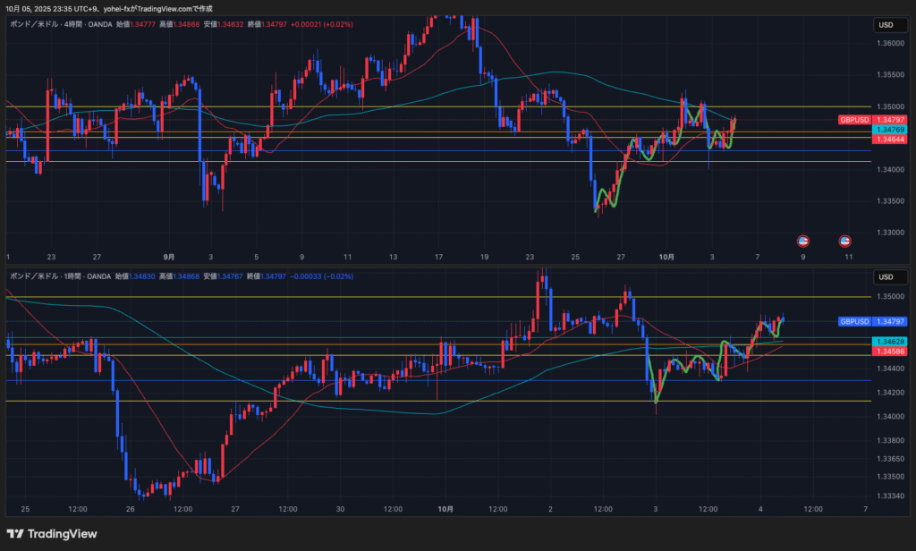
Task: Click the 10月 label on the lower time axis
Action: coord(445,509)
